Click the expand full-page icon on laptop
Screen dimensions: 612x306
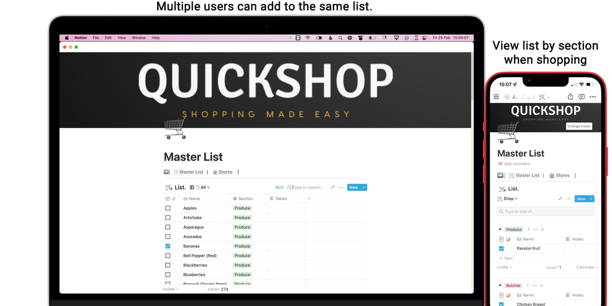(333, 187)
